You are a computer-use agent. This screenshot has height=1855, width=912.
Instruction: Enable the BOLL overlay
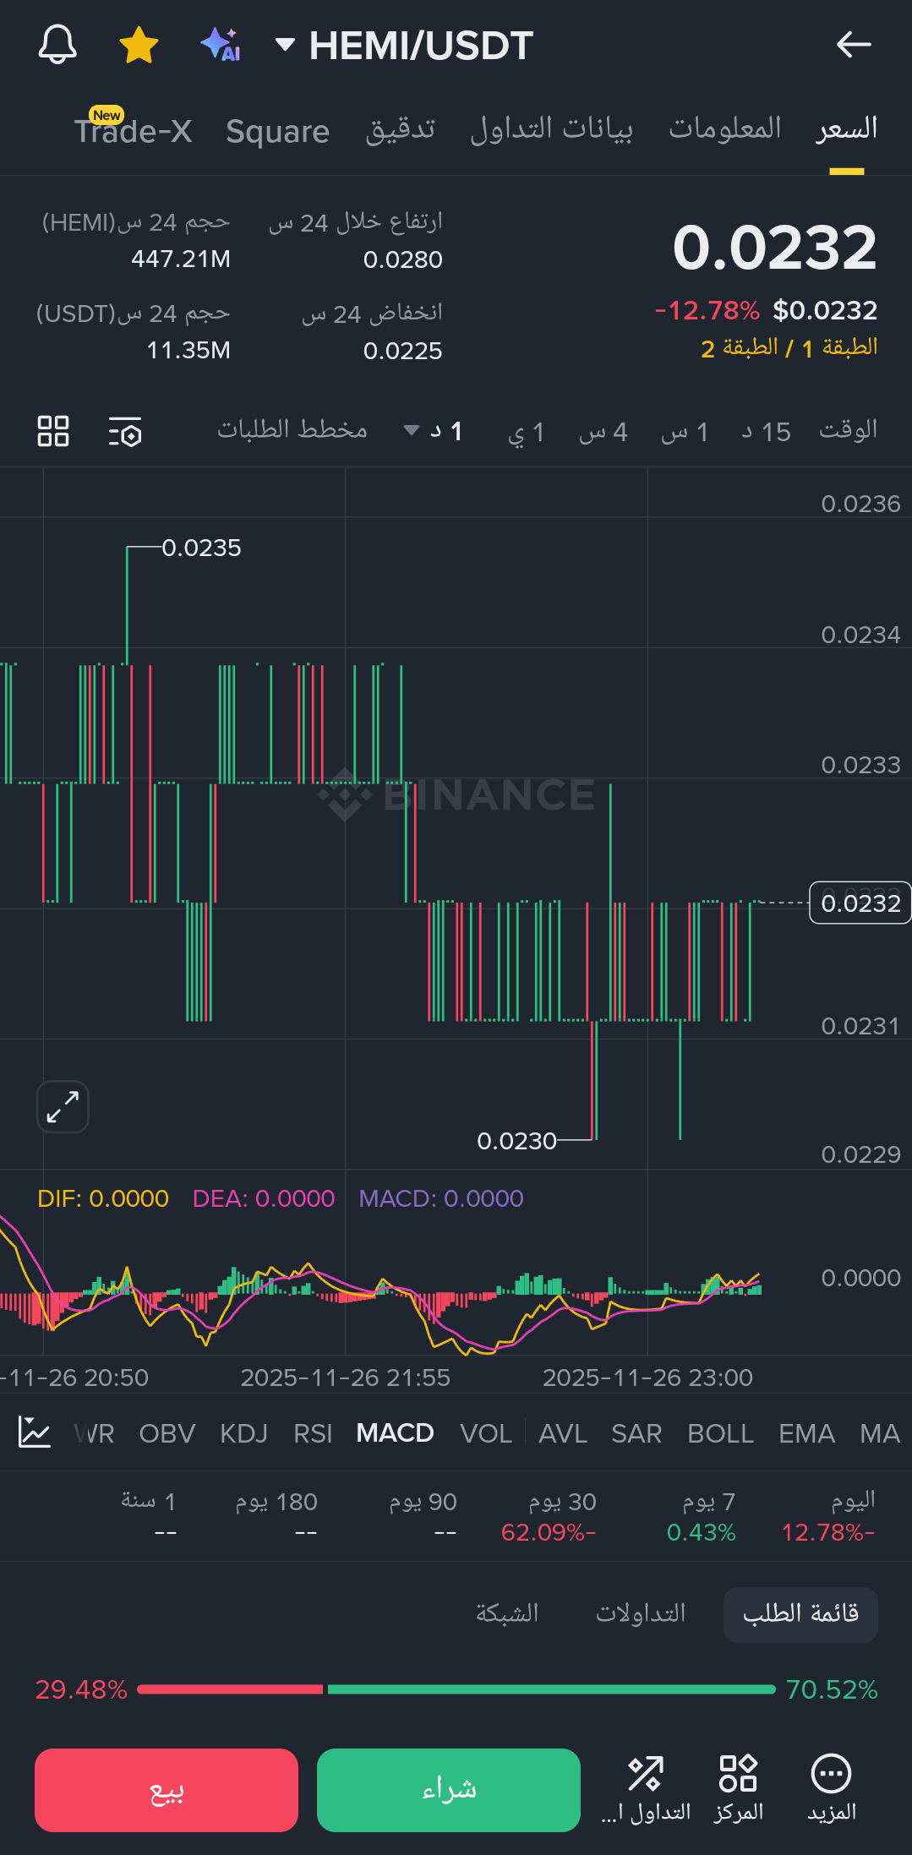(720, 1433)
